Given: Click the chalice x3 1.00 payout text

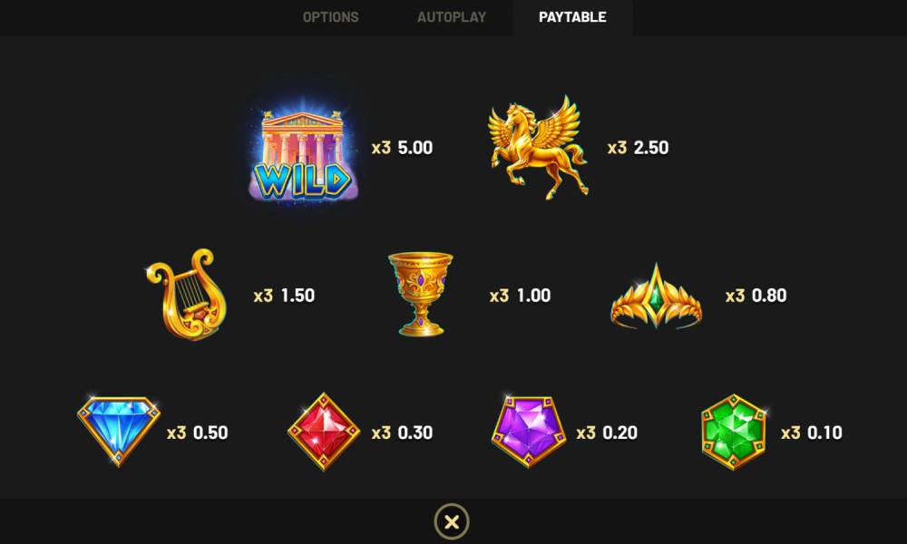Looking at the screenshot, I should [x=520, y=296].
